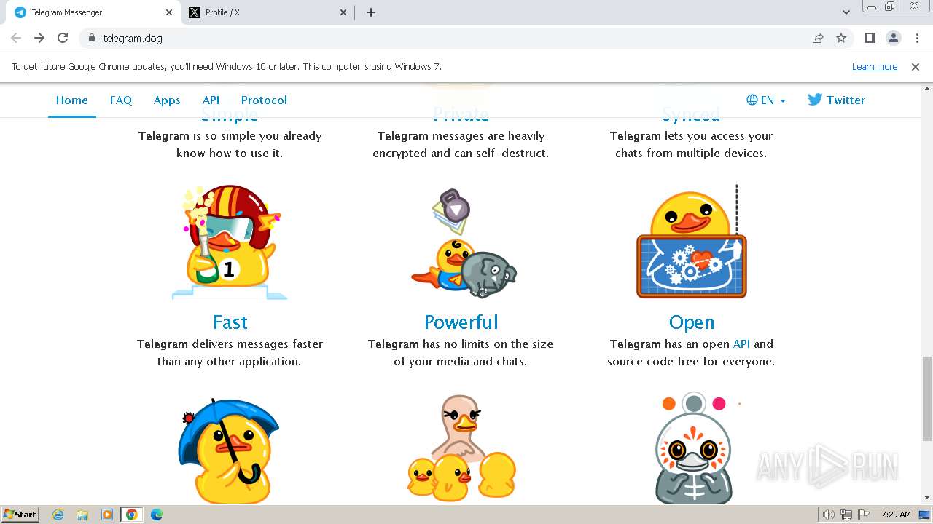Click the 'Telegram delivers messages faster' text

coord(230,344)
